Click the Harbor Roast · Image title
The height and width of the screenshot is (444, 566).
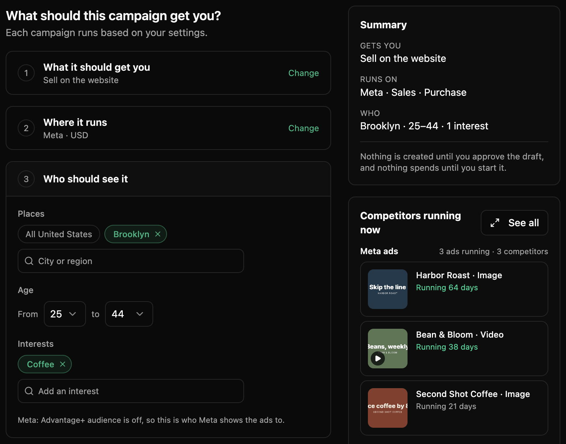(459, 275)
